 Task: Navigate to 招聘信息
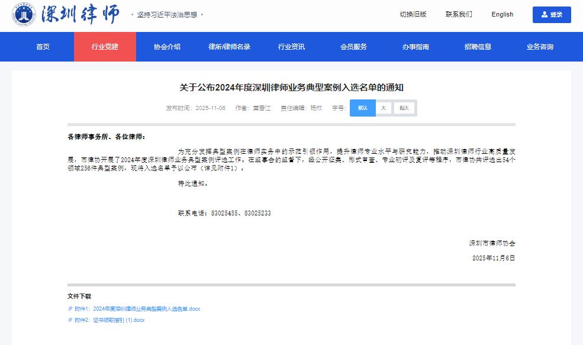478,47
